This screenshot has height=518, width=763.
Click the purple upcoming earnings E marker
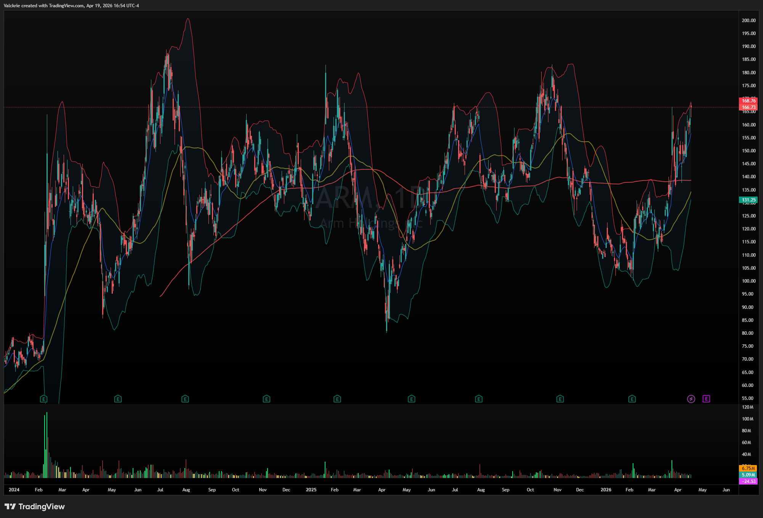pos(706,399)
